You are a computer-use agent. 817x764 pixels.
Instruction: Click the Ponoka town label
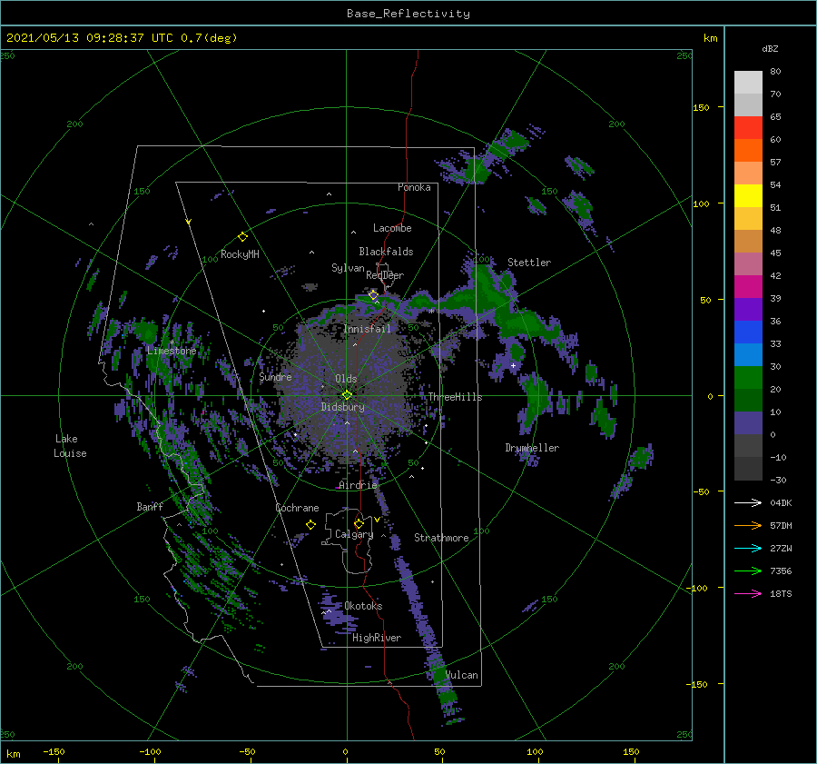click(414, 187)
